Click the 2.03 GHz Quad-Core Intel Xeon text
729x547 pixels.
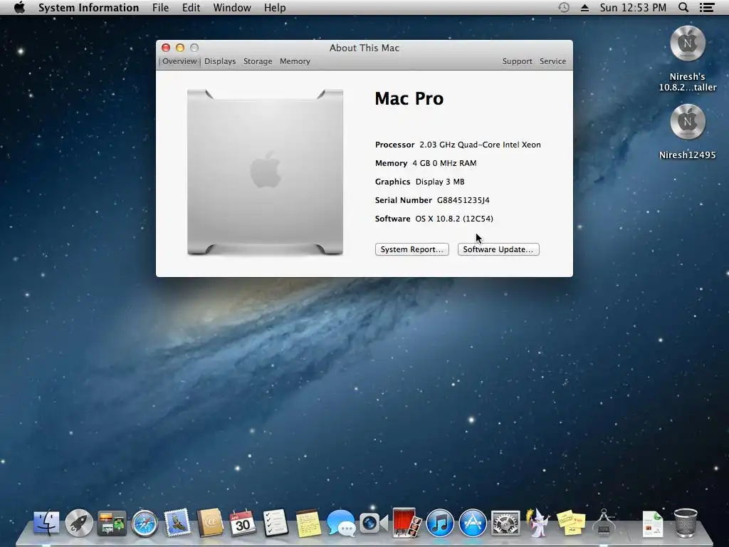(x=480, y=145)
